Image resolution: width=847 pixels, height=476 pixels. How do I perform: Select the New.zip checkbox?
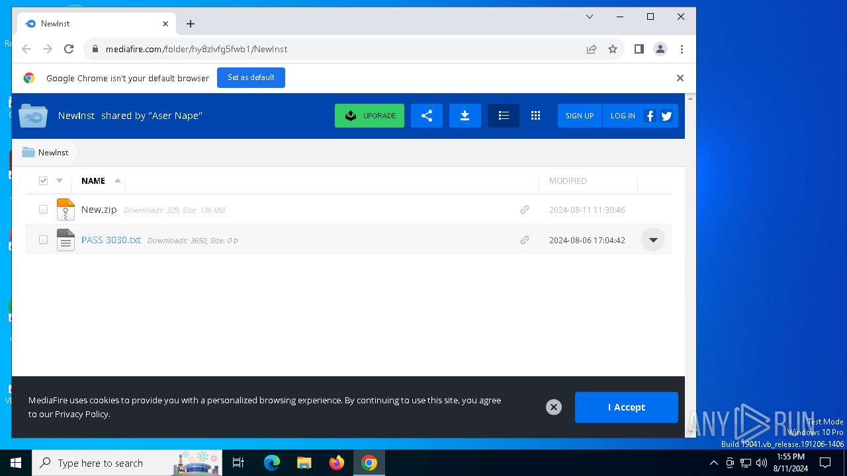click(43, 210)
